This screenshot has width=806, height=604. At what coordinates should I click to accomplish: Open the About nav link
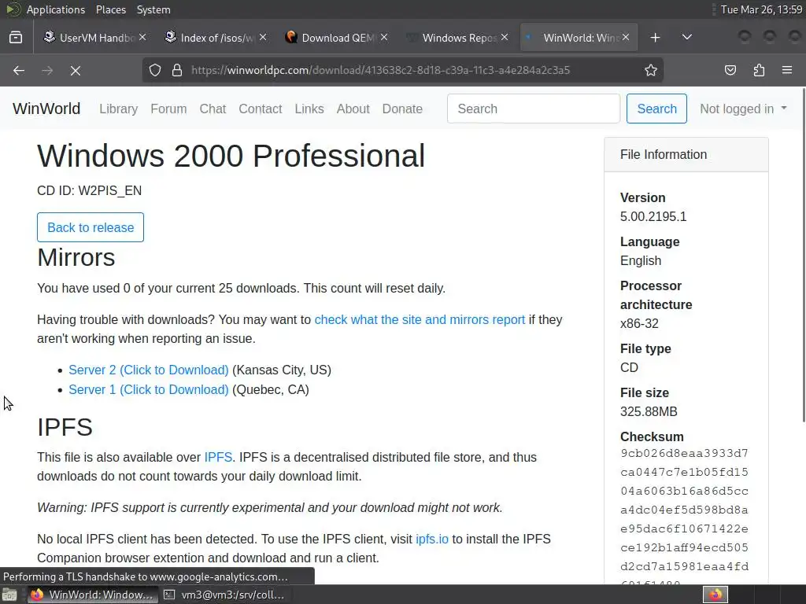pos(353,109)
